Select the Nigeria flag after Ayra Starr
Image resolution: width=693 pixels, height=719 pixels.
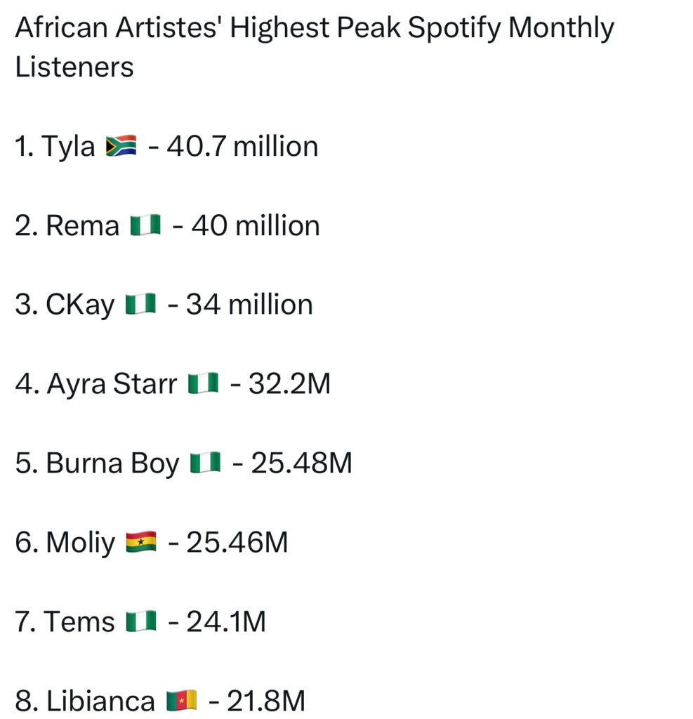(204, 384)
